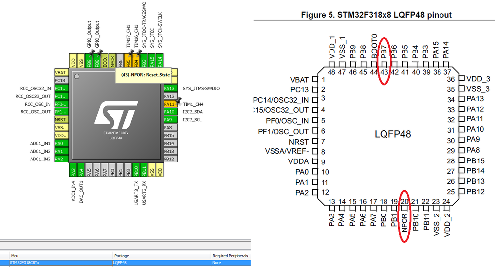Click the gray PB0 pin
The width and height of the screenshot is (495, 267).
point(112,170)
